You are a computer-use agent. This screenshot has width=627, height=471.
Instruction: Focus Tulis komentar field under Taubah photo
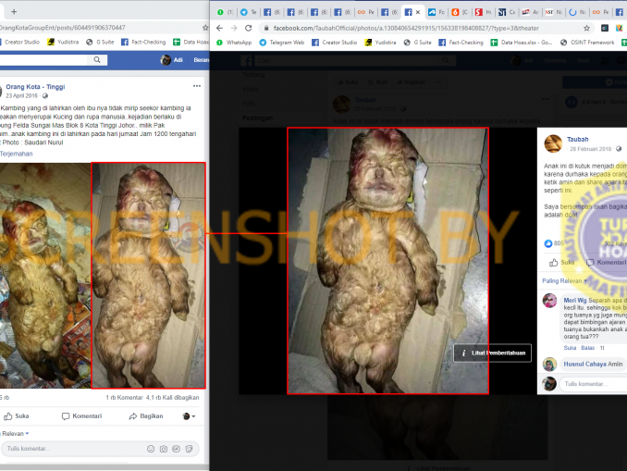pos(593,384)
